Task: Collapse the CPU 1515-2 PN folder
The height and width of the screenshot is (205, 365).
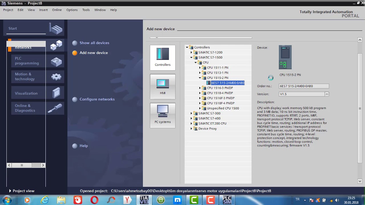Action: [x=200, y=78]
